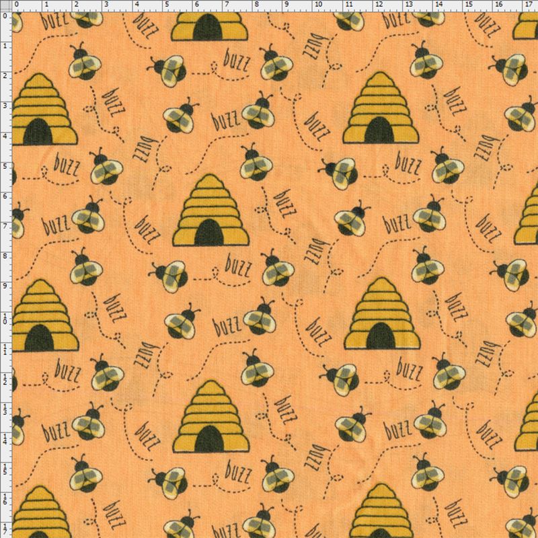Click the 15 mark on the horizontal ruler
This screenshot has width=538, height=538.
click(x=469, y=5)
